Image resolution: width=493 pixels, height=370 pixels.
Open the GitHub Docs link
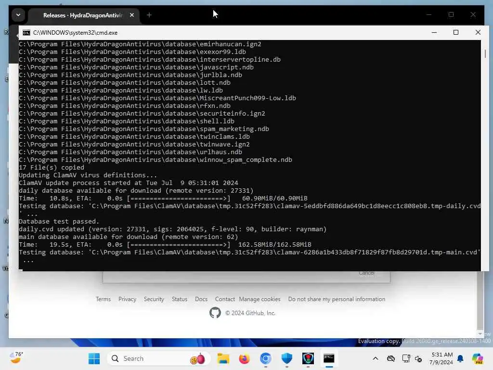click(201, 299)
